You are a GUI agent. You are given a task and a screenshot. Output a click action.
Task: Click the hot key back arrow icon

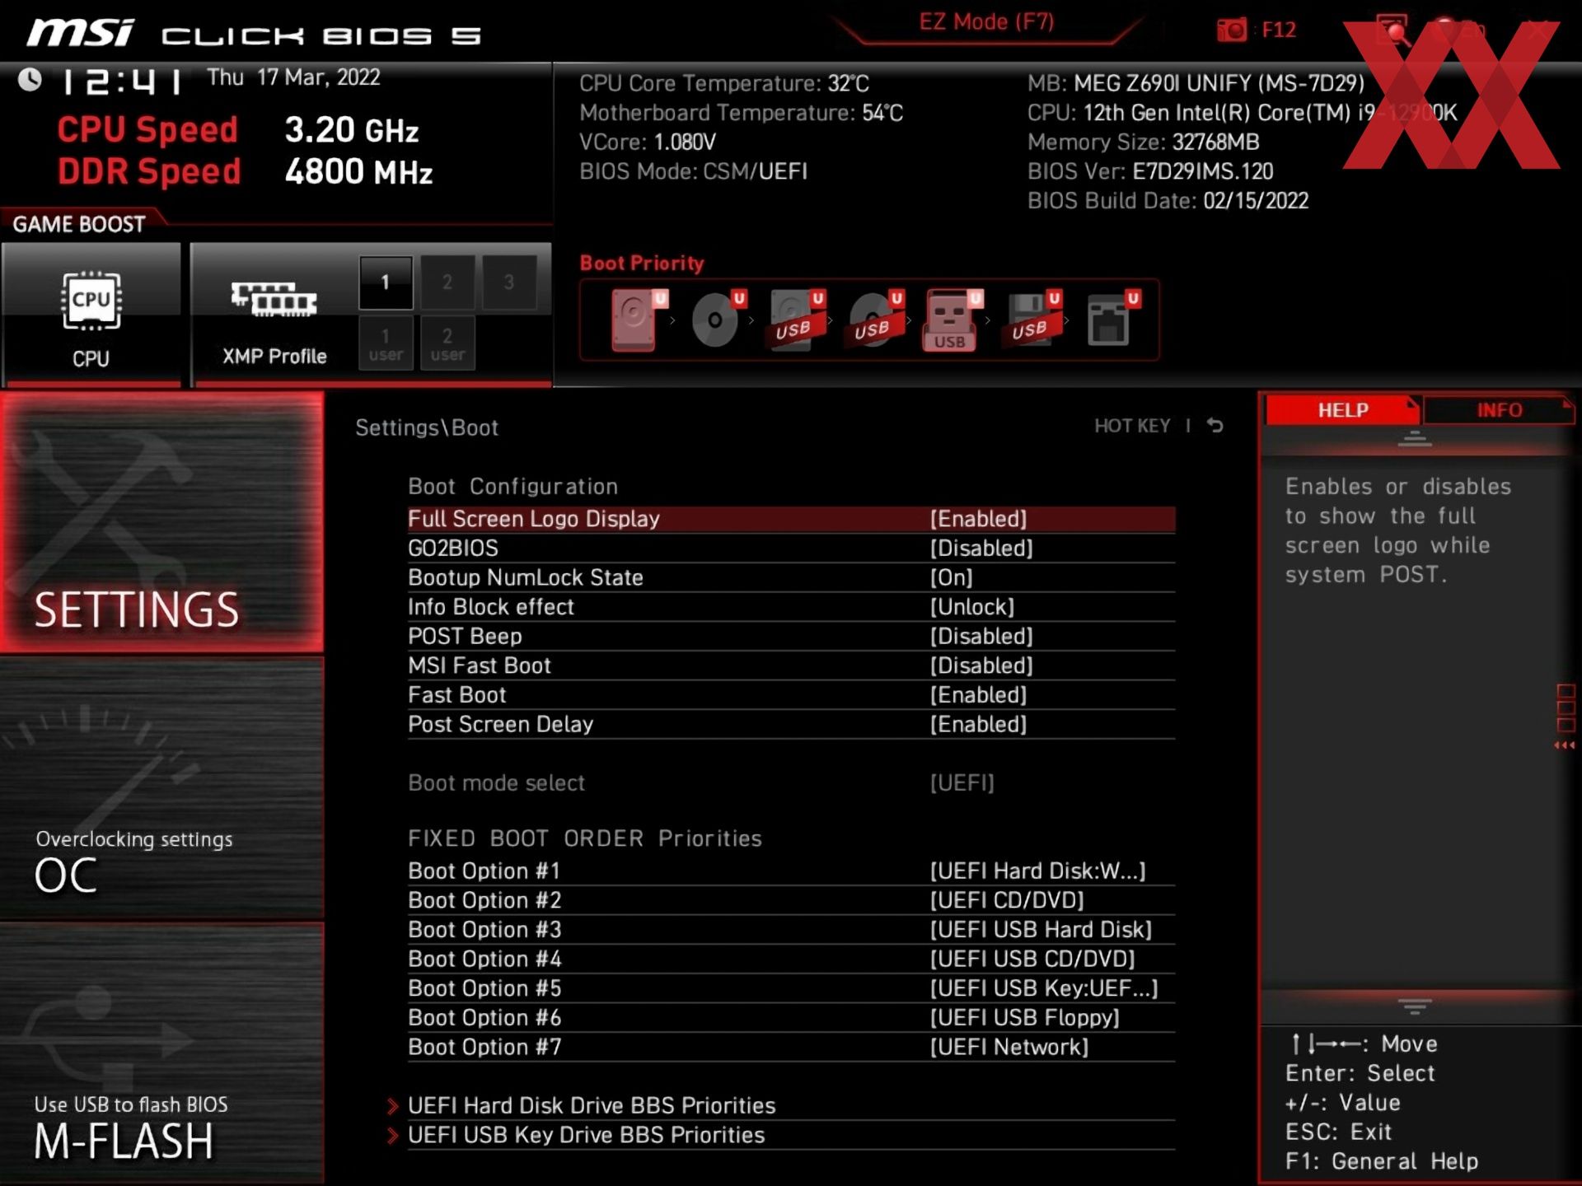click(x=1215, y=425)
